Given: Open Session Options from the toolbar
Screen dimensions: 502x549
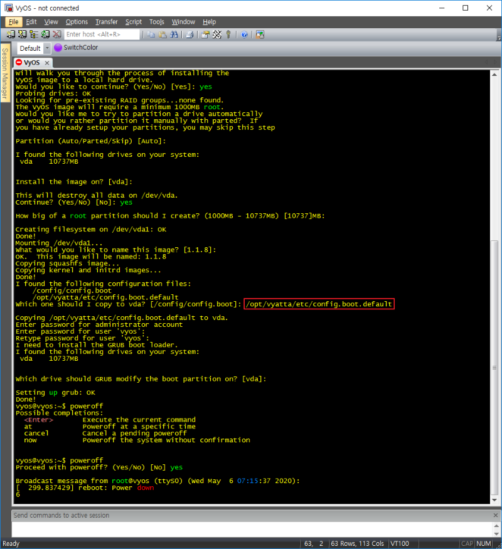Looking at the screenshot, I should [x=206, y=35].
